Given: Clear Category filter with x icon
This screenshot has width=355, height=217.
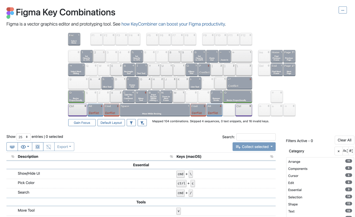Looking at the screenshot, I should click(339, 151).
